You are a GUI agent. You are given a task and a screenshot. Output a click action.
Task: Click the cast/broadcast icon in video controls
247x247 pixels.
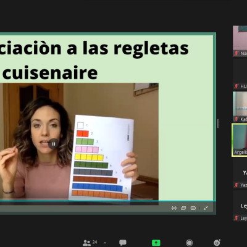174,208
